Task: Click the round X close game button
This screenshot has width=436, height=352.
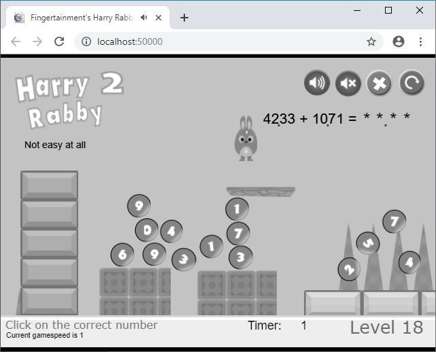Action: point(379,83)
